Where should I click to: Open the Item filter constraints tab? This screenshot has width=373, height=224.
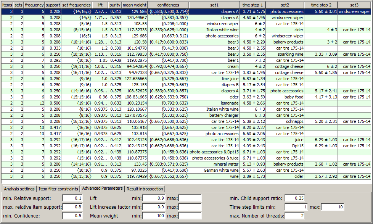tap(58, 188)
